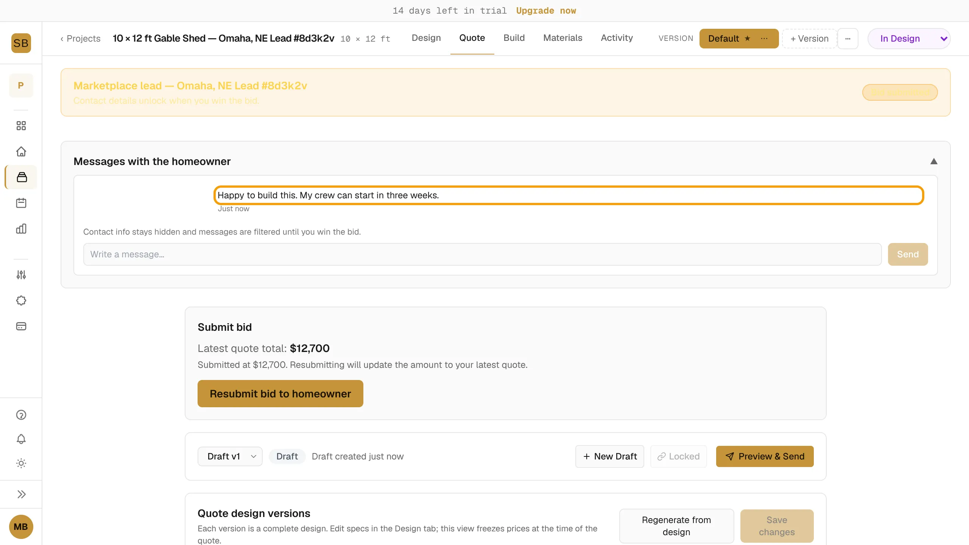Open the project more options button
The height and width of the screenshot is (545, 969).
(848, 39)
